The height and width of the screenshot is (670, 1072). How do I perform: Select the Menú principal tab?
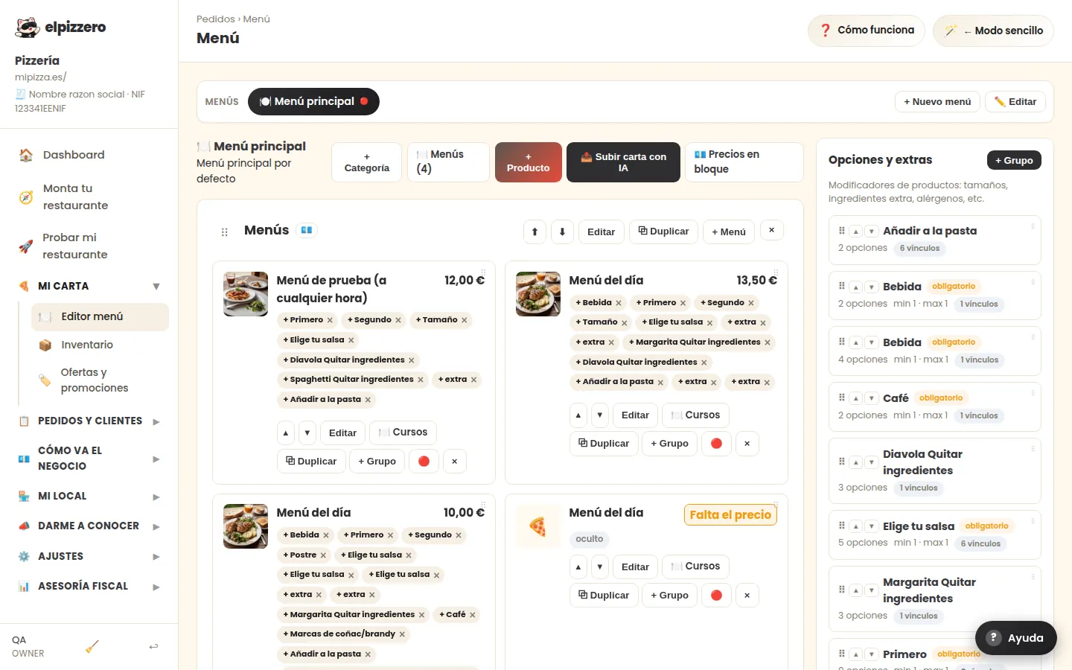tap(313, 102)
